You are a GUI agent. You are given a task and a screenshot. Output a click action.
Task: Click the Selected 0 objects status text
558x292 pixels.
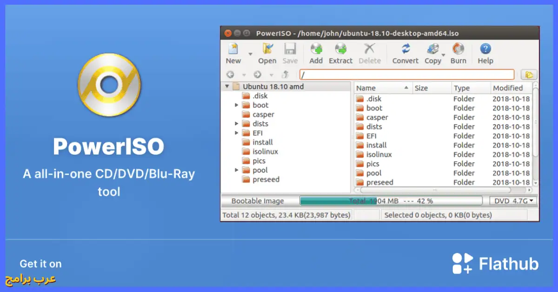(x=438, y=215)
